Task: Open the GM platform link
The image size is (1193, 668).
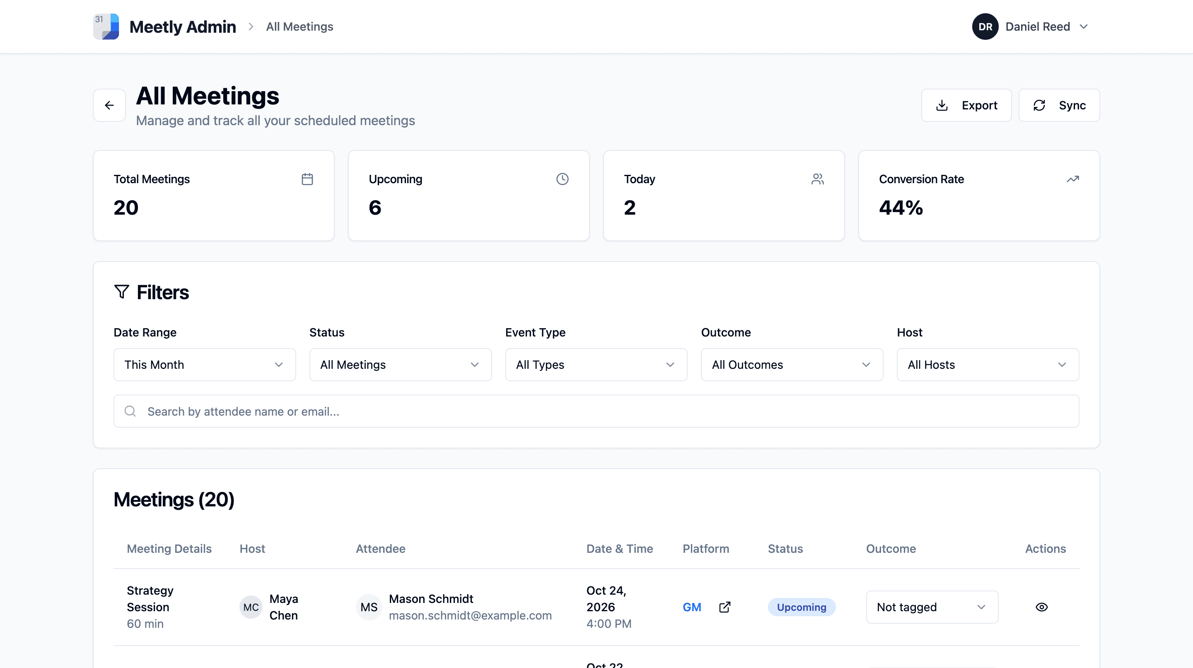Action: point(692,607)
